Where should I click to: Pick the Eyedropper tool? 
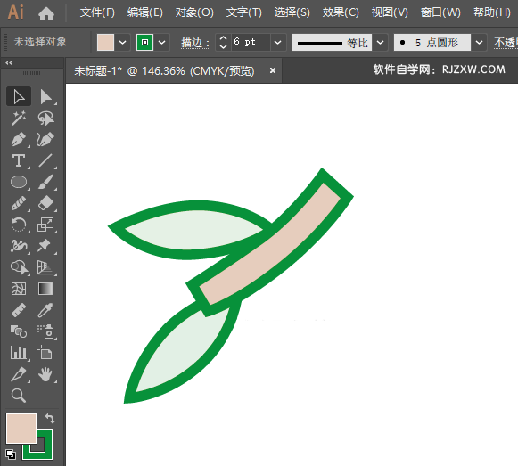coord(45,310)
